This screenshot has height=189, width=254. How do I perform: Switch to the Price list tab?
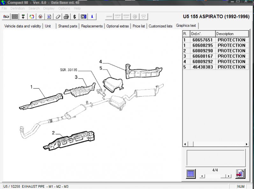(139, 26)
